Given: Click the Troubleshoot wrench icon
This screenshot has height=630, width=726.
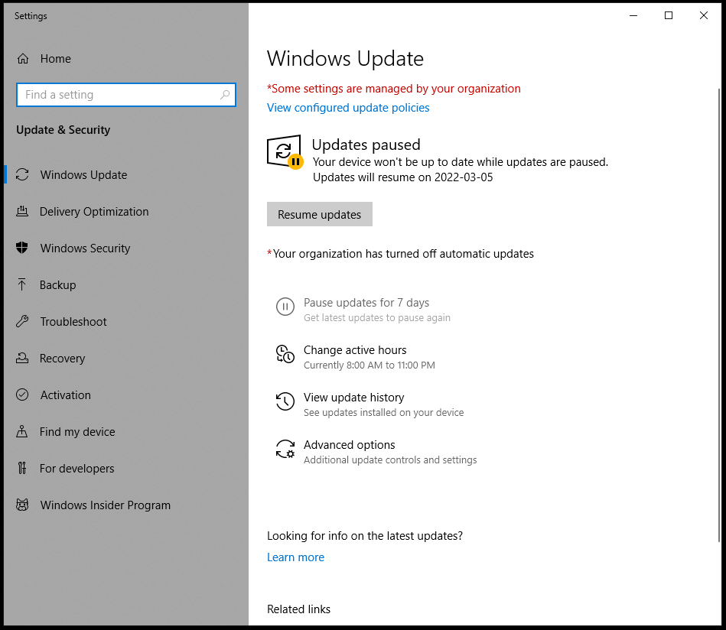Looking at the screenshot, I should tap(23, 322).
